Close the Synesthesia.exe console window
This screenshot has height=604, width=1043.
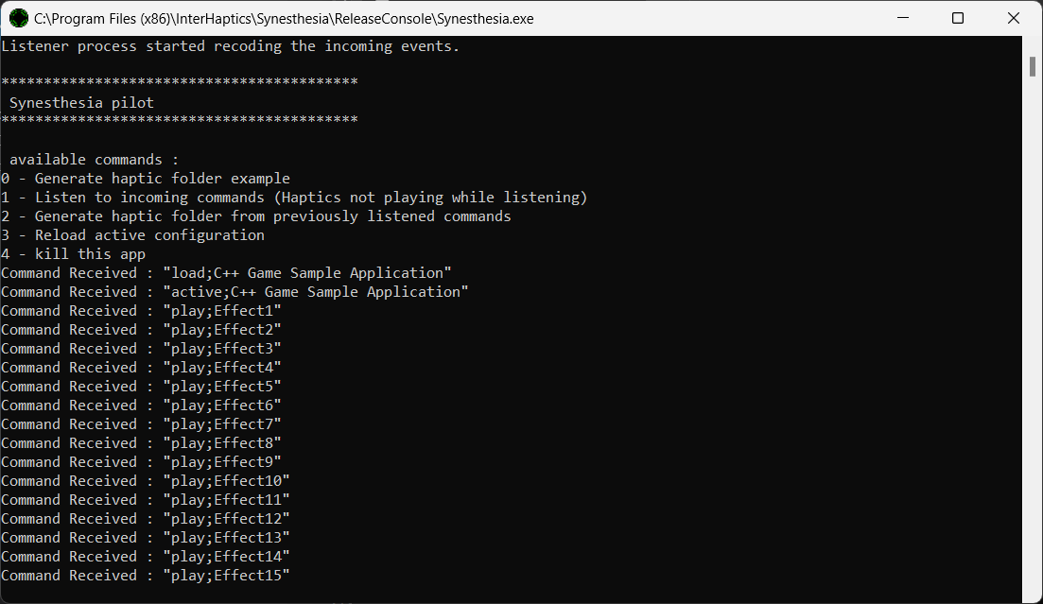point(1013,18)
